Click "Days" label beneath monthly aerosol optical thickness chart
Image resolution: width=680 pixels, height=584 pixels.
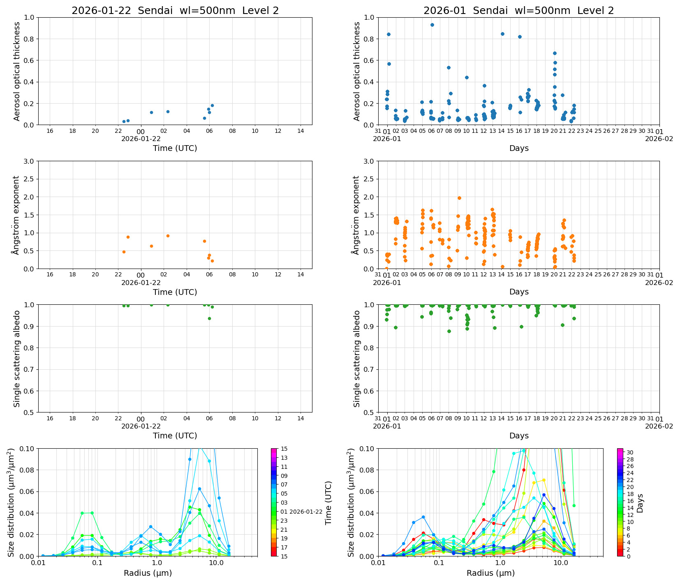coord(519,148)
